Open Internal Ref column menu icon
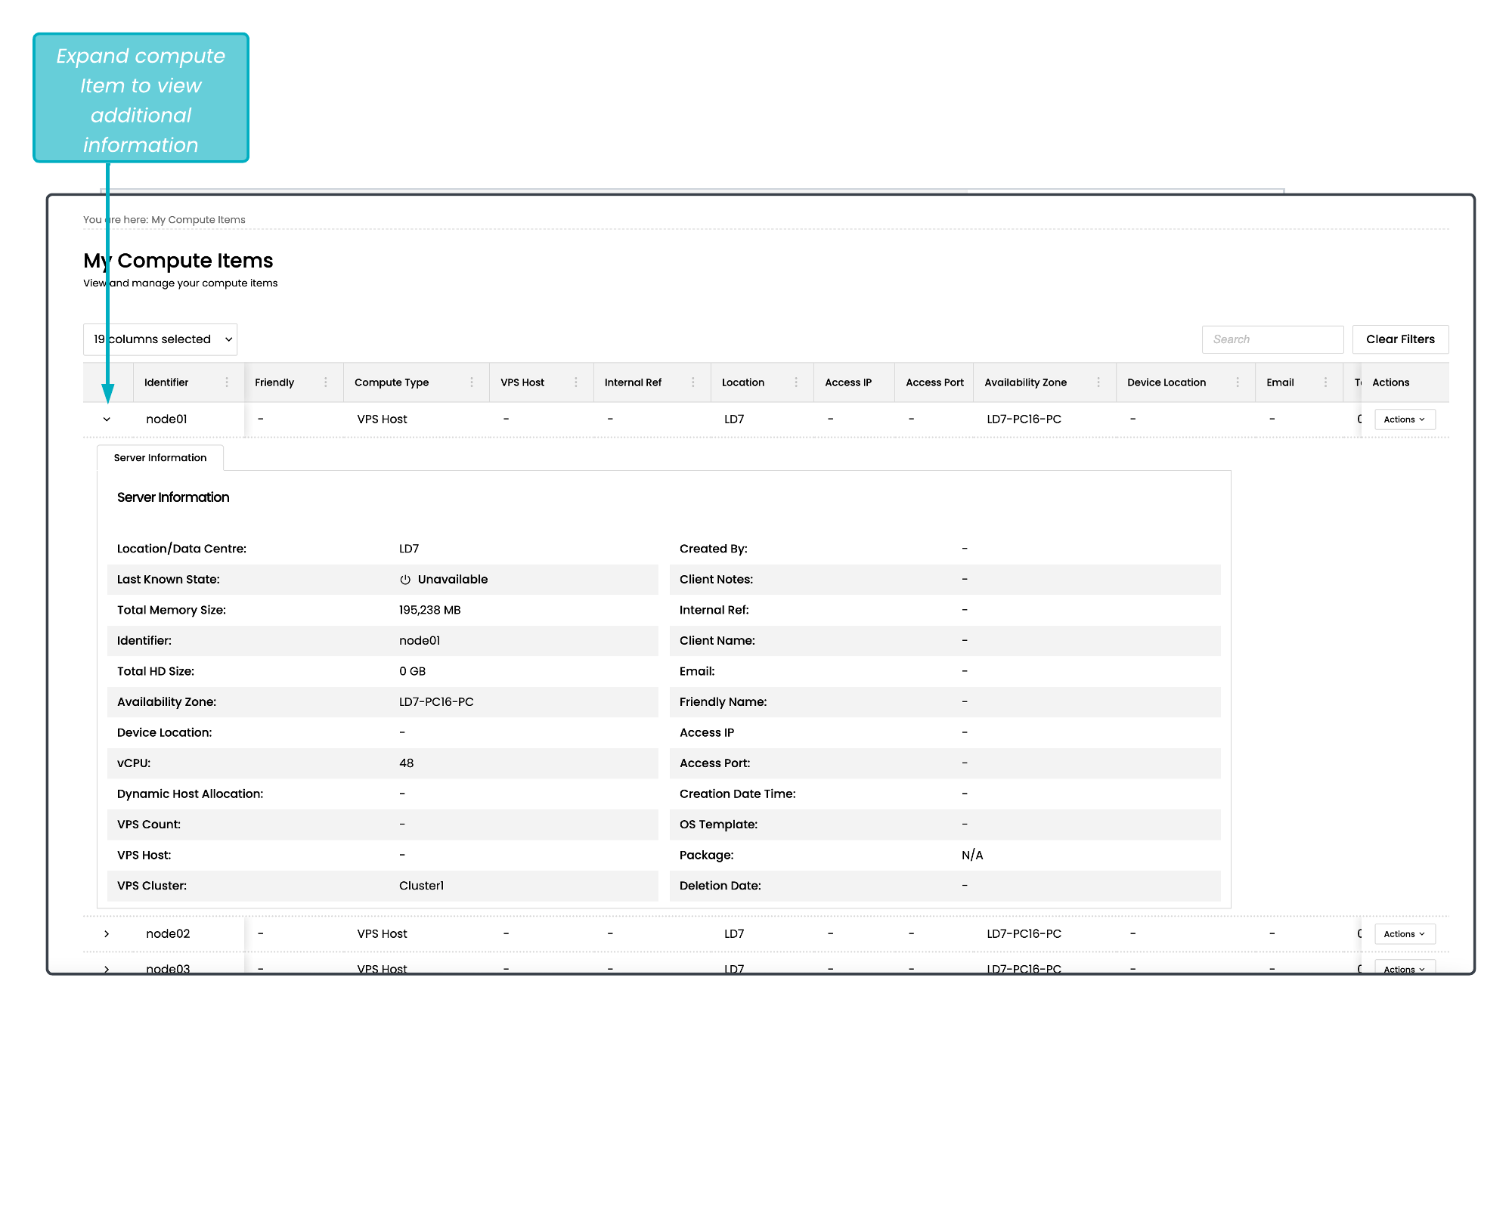Viewport: 1512px width, 1210px height. click(693, 382)
